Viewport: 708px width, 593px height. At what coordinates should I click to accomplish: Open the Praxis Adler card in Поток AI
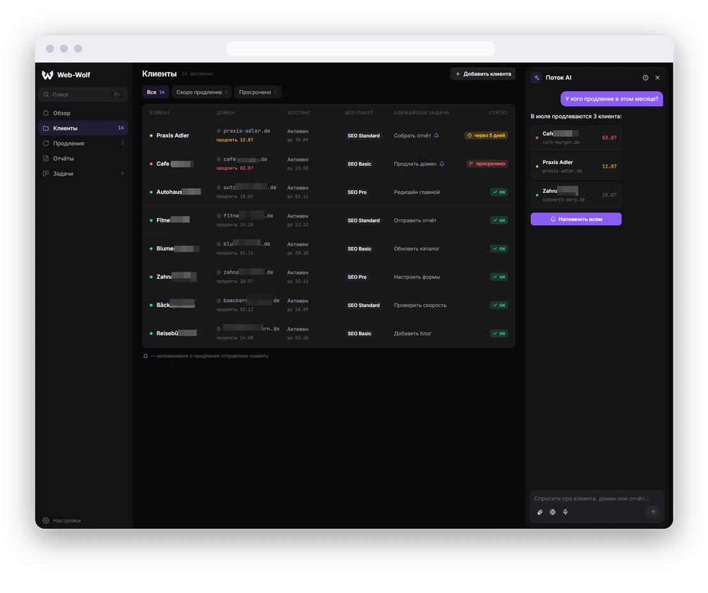576,167
